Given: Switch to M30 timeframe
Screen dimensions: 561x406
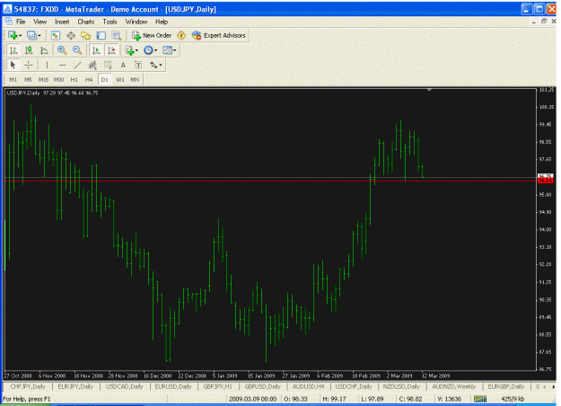Looking at the screenshot, I should pos(58,79).
